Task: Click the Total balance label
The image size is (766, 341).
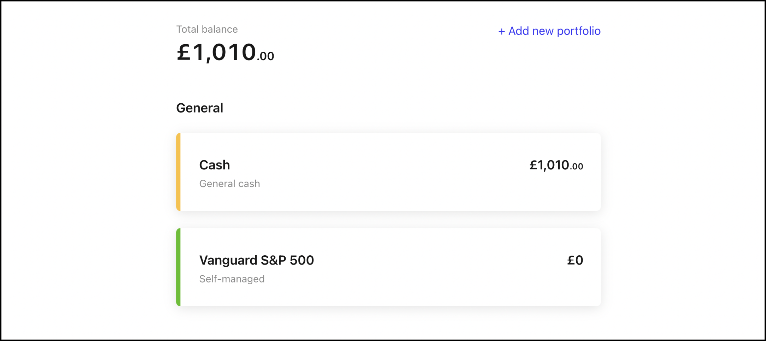Action: pos(207,29)
